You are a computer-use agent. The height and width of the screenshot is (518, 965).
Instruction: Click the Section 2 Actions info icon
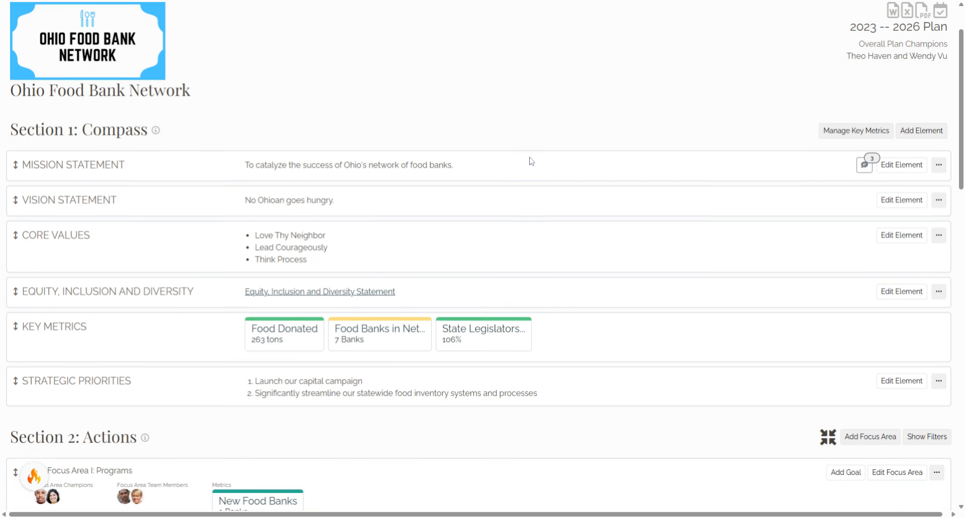145,438
